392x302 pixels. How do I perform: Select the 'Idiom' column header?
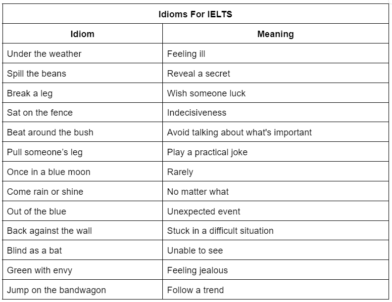83,34
